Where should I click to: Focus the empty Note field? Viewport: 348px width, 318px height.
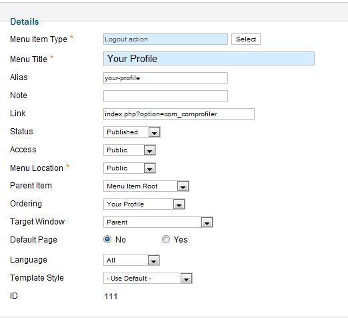(165, 96)
